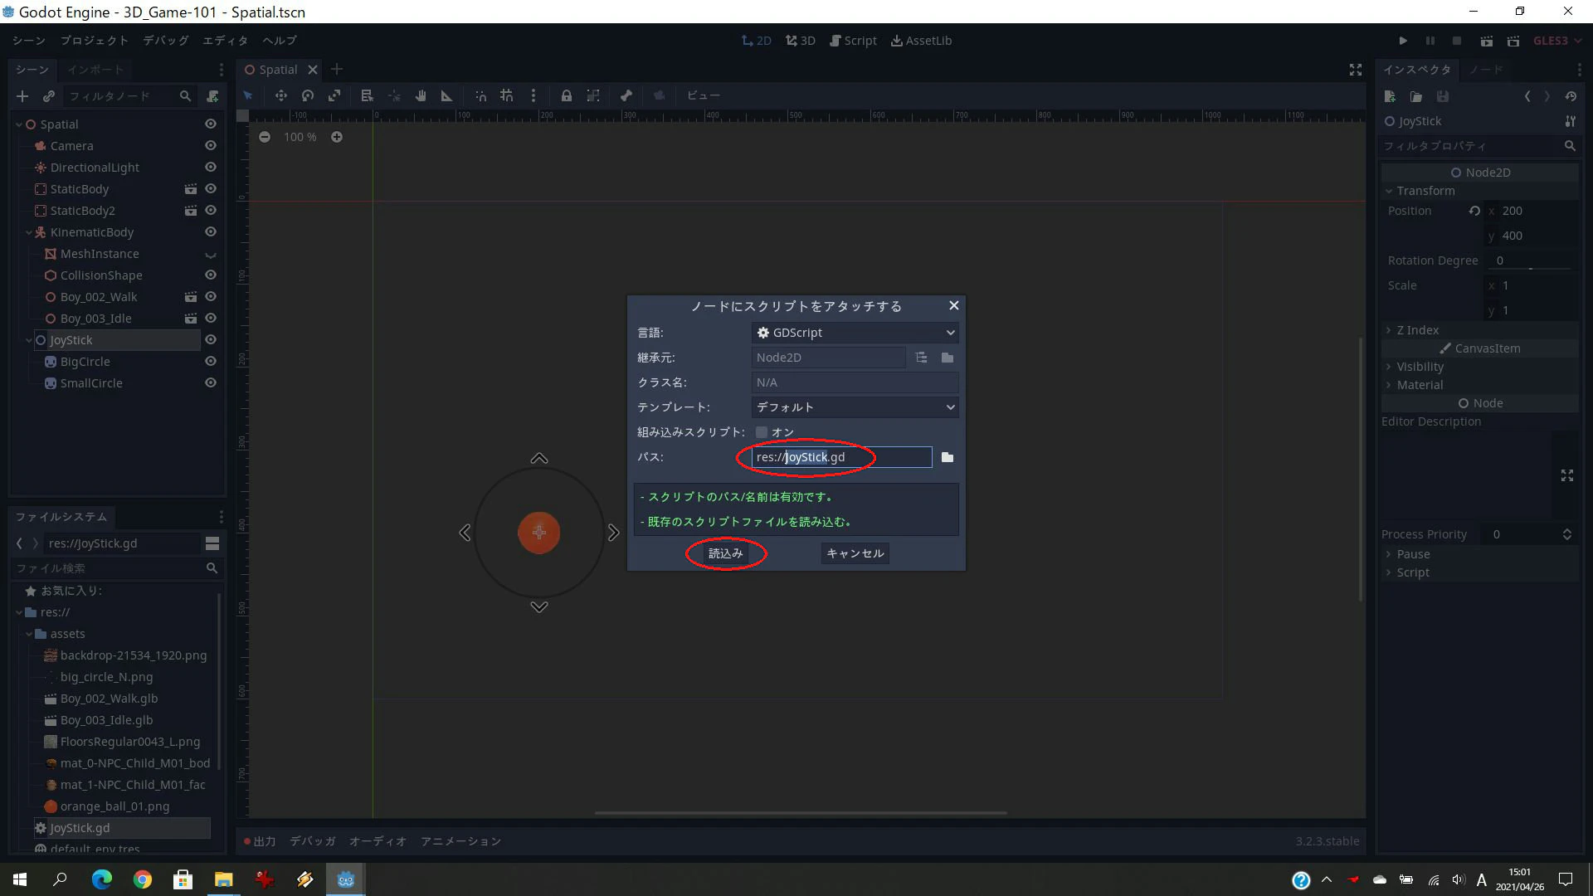Click the play scene clapperboard icon
This screenshot has height=896, width=1593.
click(x=1487, y=41)
